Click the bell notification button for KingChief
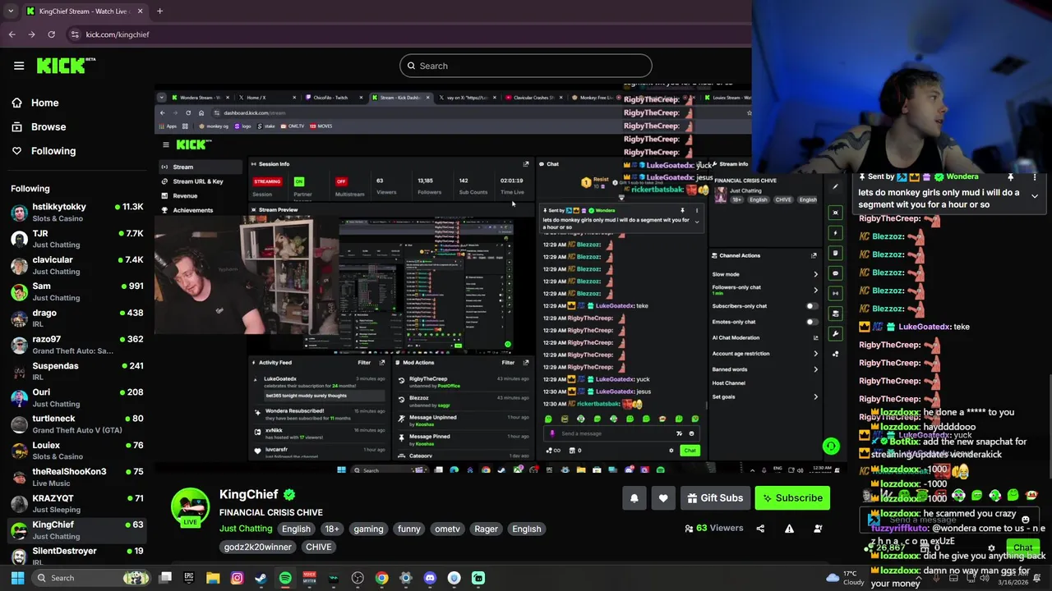 point(634,497)
